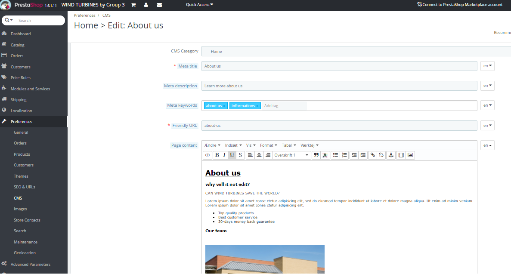Open the Vis editor menu
The height and width of the screenshot is (274, 511).
pyautogui.click(x=251, y=145)
